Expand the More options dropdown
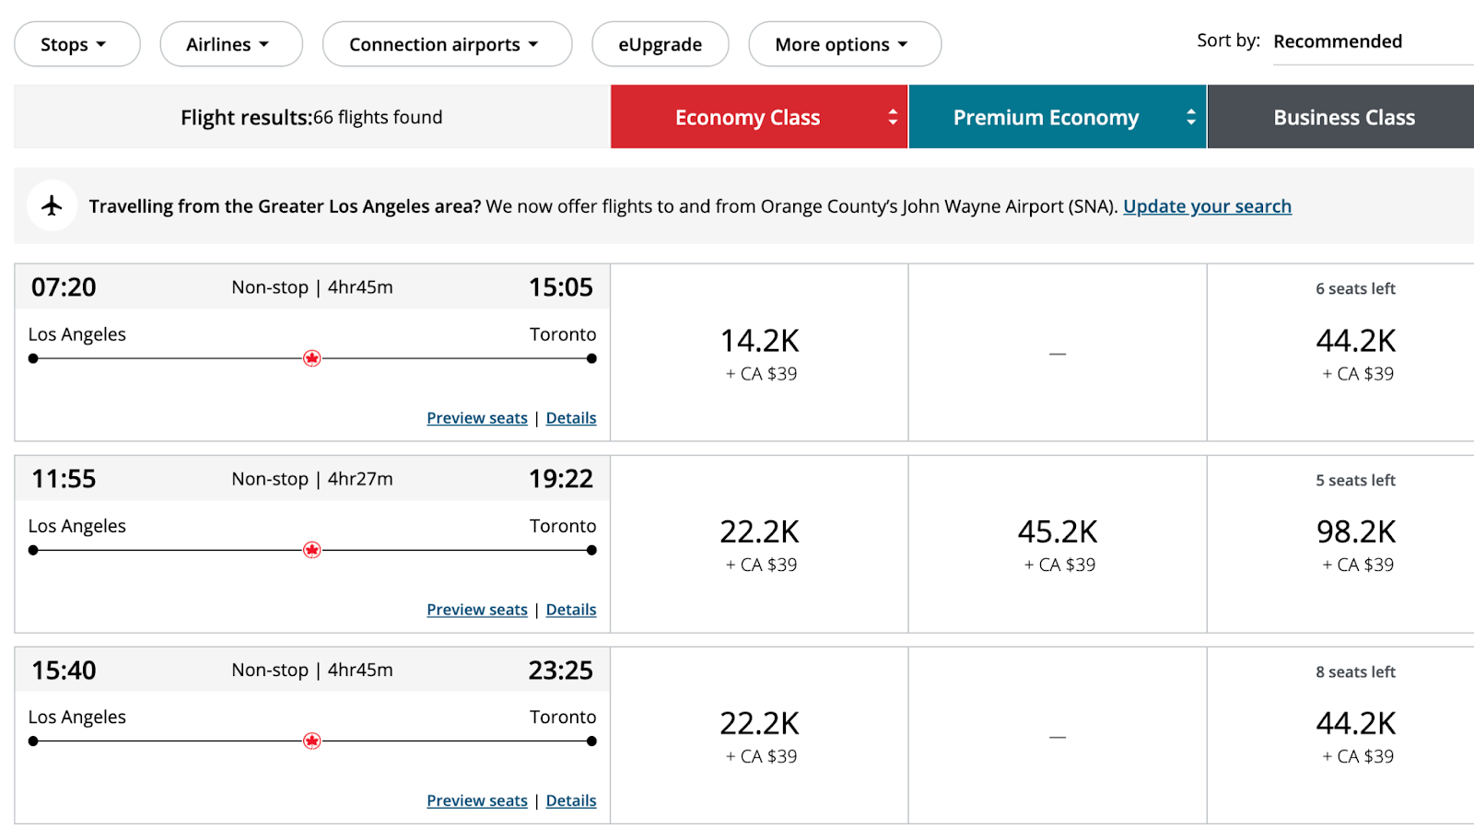The height and width of the screenshot is (828, 1474). 845,44
